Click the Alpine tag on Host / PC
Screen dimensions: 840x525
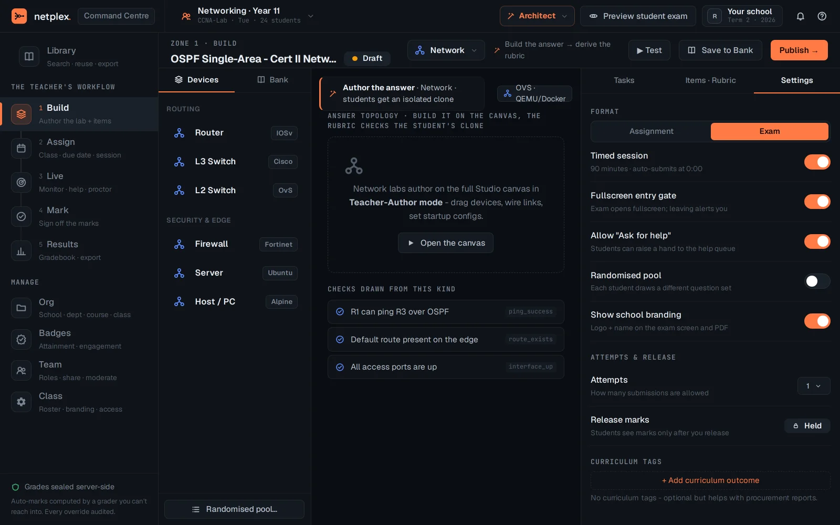(x=281, y=302)
